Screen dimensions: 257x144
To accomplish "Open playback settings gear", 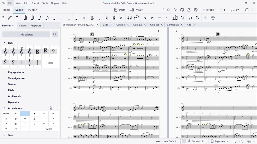I will tap(196, 10).
